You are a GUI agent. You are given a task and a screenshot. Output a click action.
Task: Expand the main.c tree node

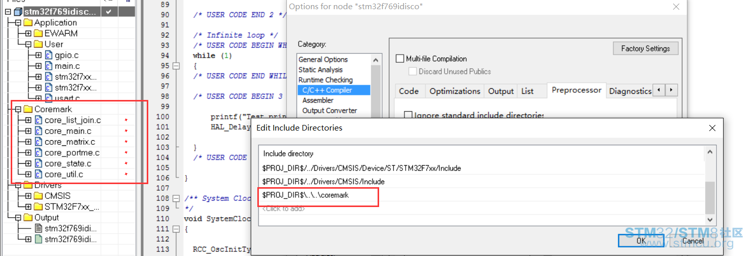(x=38, y=66)
